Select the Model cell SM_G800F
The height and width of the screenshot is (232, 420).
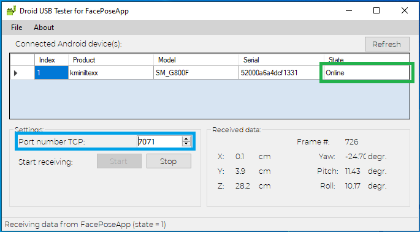click(x=196, y=73)
